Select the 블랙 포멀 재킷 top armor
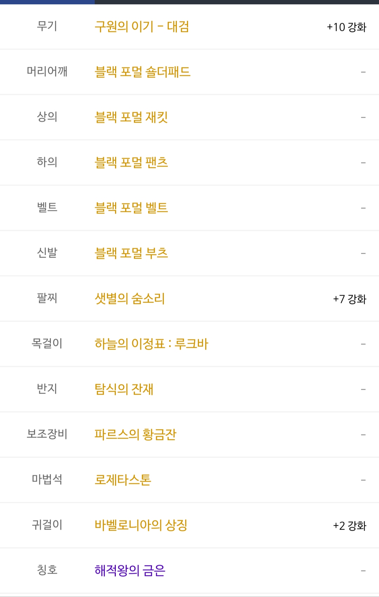Image resolution: width=379 pixels, height=597 pixels. pyautogui.click(x=131, y=117)
